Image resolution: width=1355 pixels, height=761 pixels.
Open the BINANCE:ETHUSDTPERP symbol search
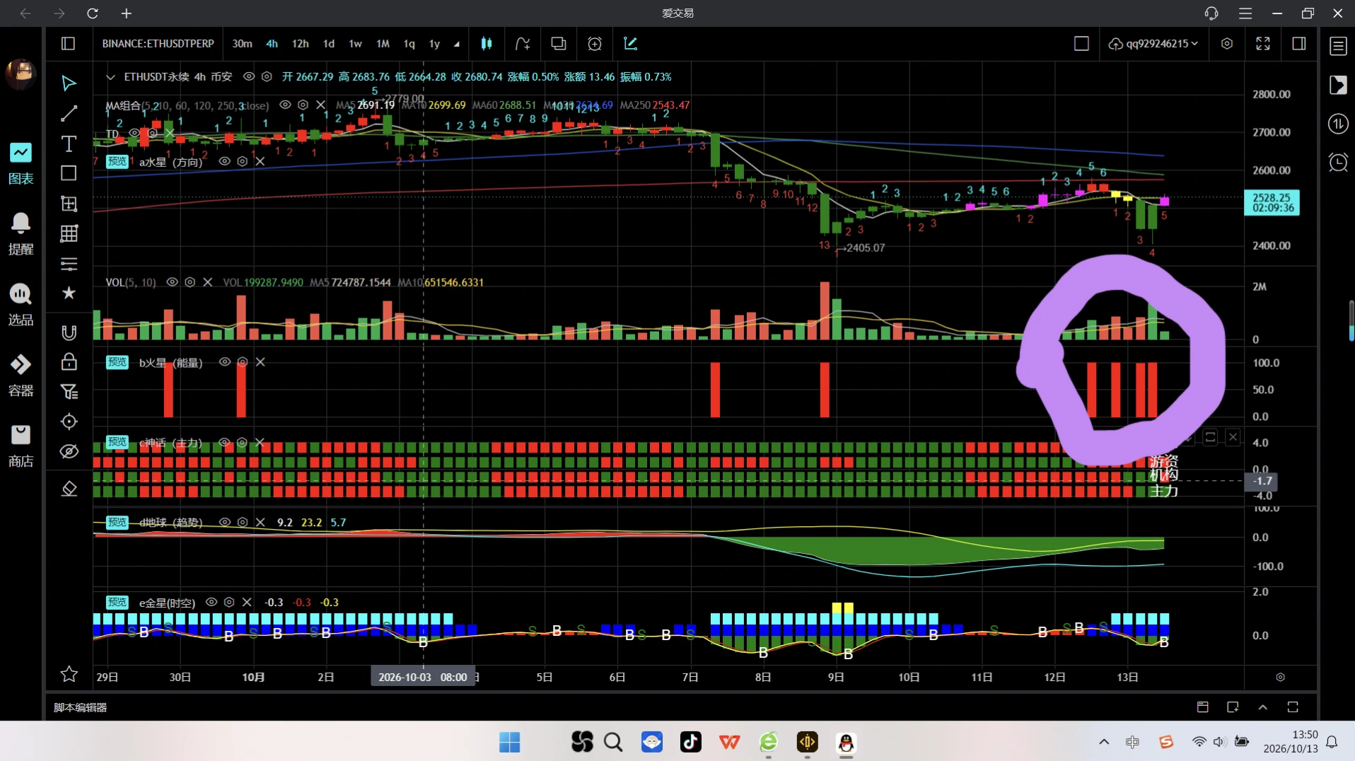[x=158, y=44]
